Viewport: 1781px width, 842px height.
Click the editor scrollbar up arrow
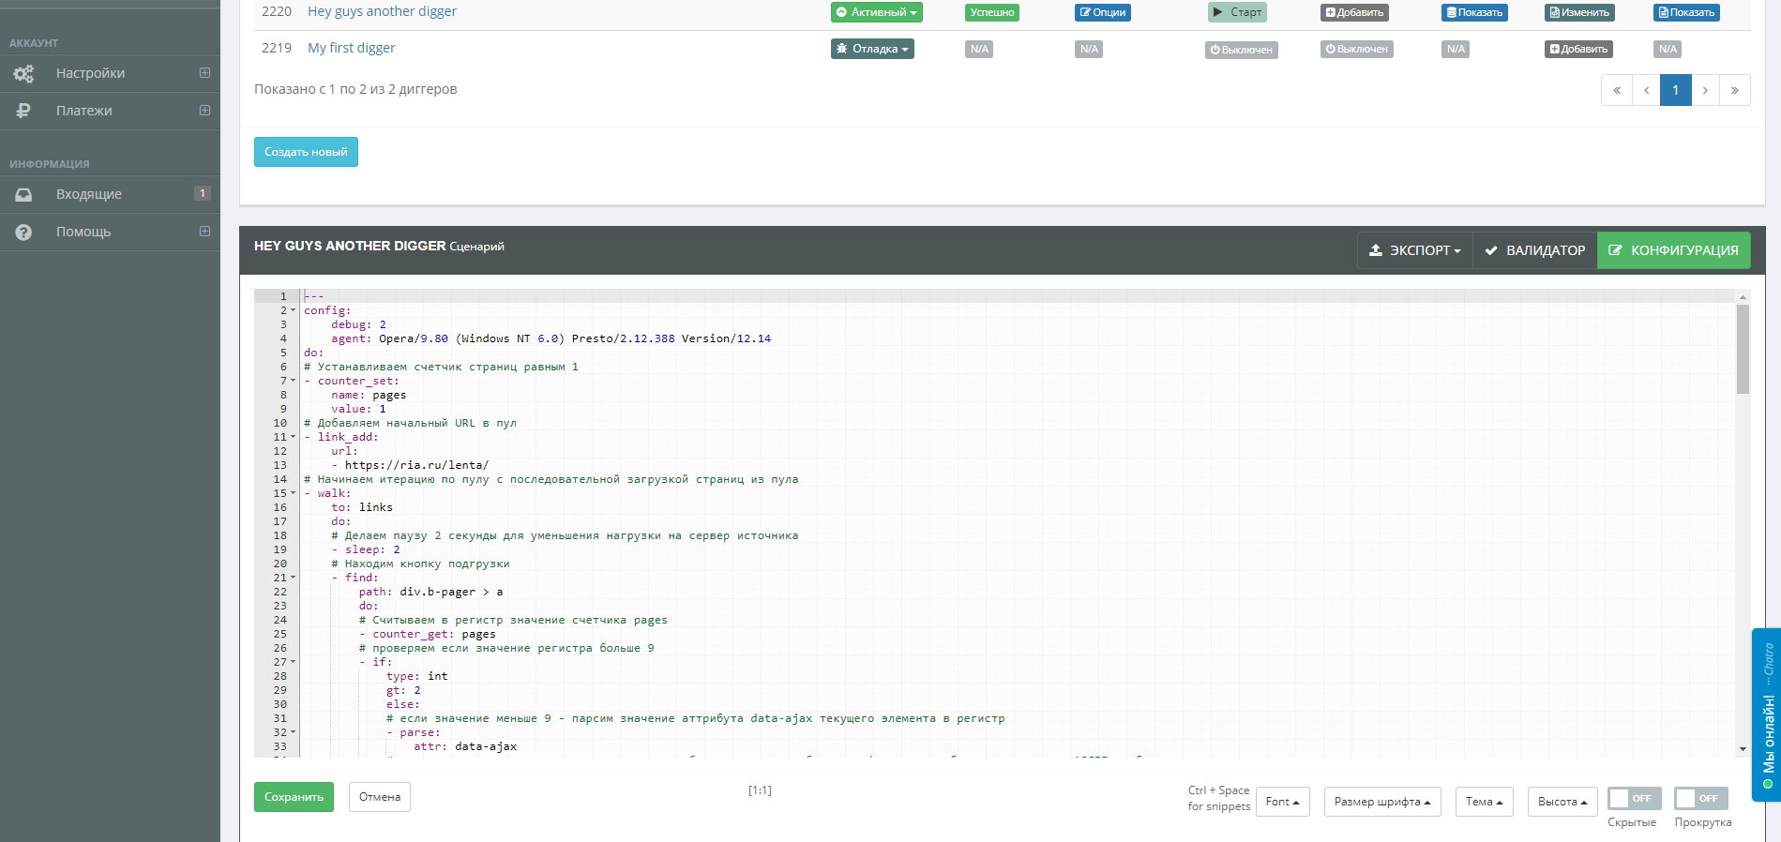1743,296
